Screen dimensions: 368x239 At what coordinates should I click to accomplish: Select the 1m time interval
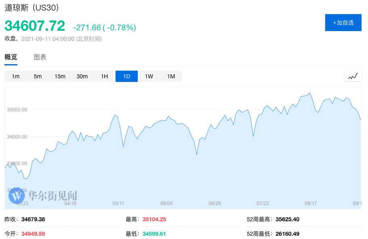[x=15, y=76]
